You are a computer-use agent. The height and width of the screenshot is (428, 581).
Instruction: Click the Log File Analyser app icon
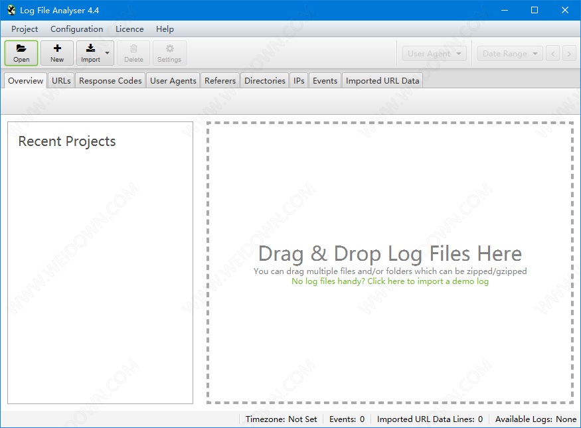[x=11, y=10]
